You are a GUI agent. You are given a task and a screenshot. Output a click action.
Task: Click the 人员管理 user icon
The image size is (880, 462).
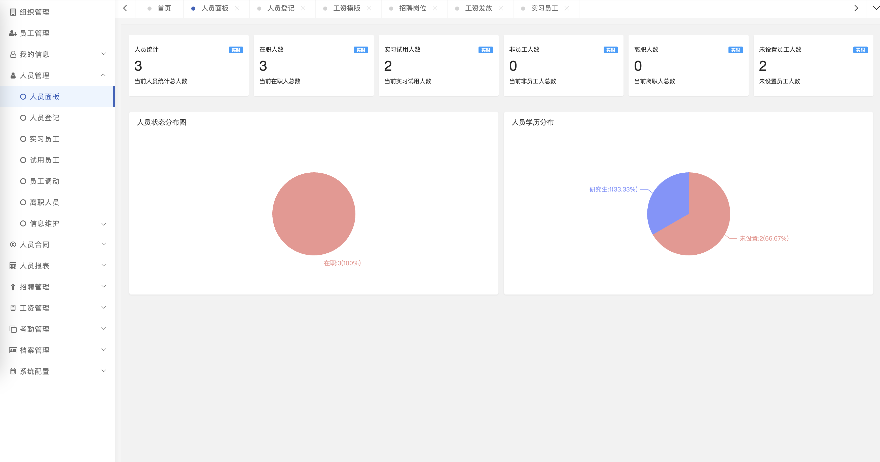click(13, 76)
